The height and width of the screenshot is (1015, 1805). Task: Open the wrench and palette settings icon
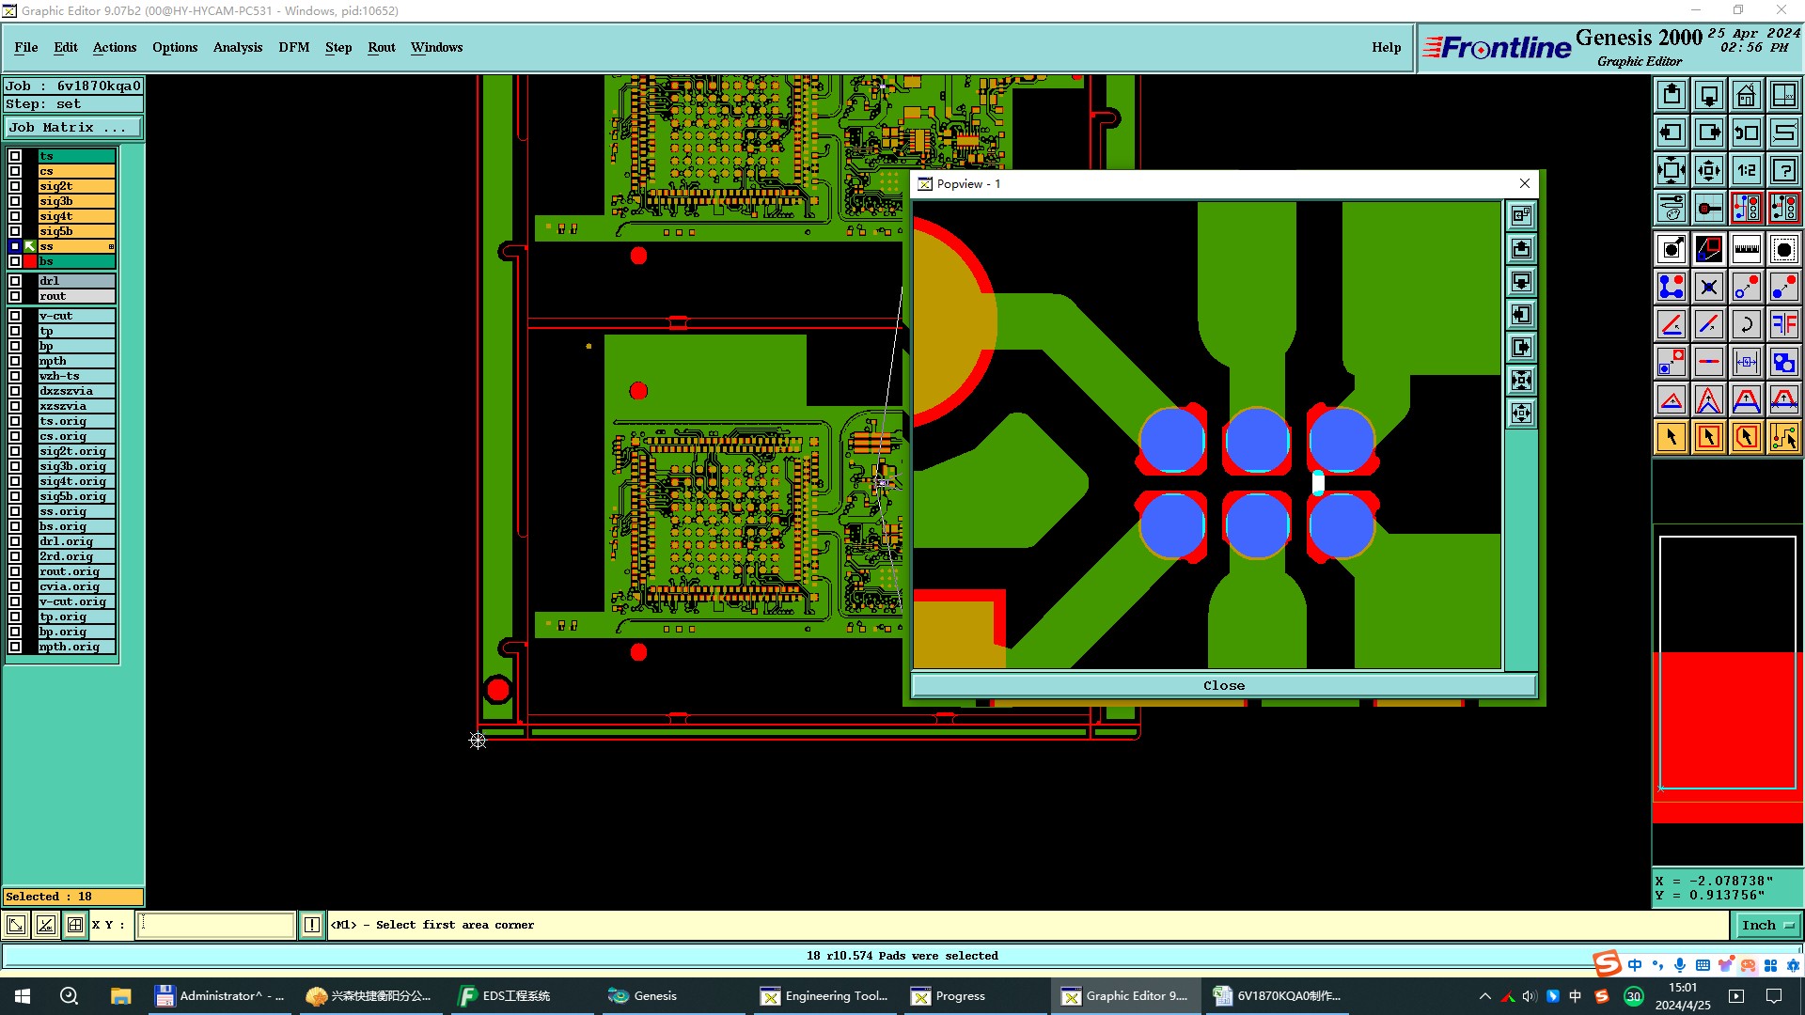click(1672, 208)
